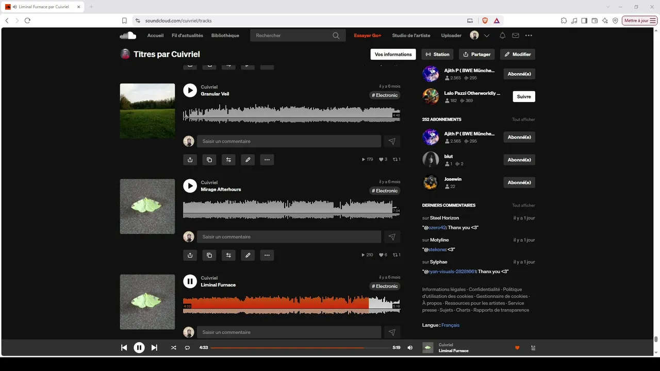This screenshot has width=660, height=371.
Task: Seek within the player progress bar
Action: (300, 348)
